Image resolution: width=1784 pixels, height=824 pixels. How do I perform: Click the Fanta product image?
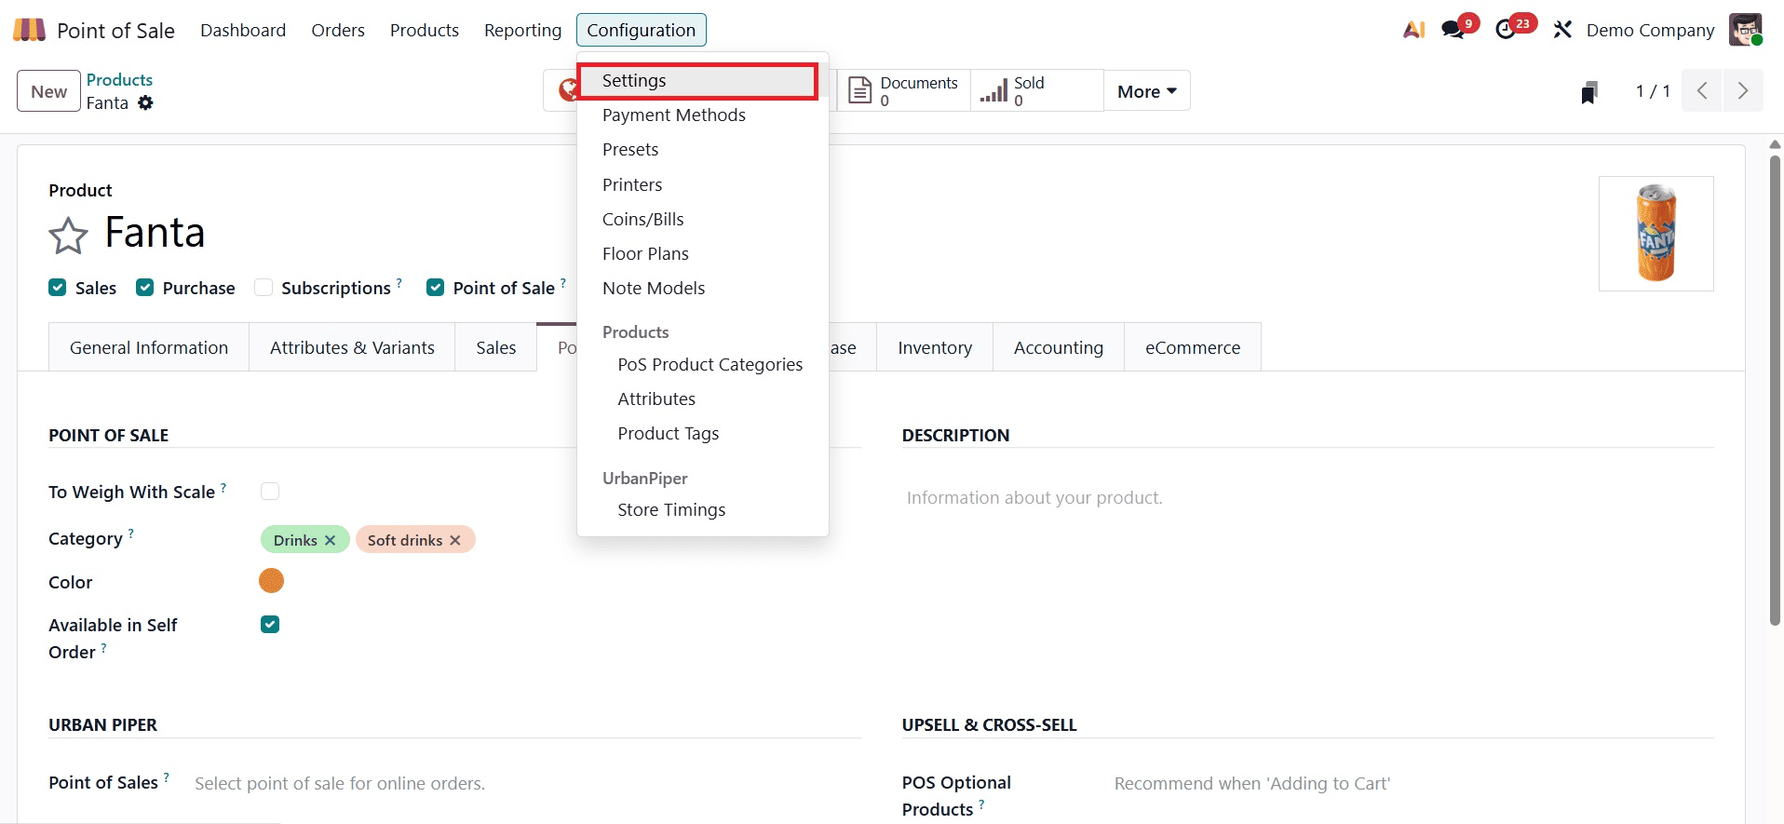click(1656, 234)
